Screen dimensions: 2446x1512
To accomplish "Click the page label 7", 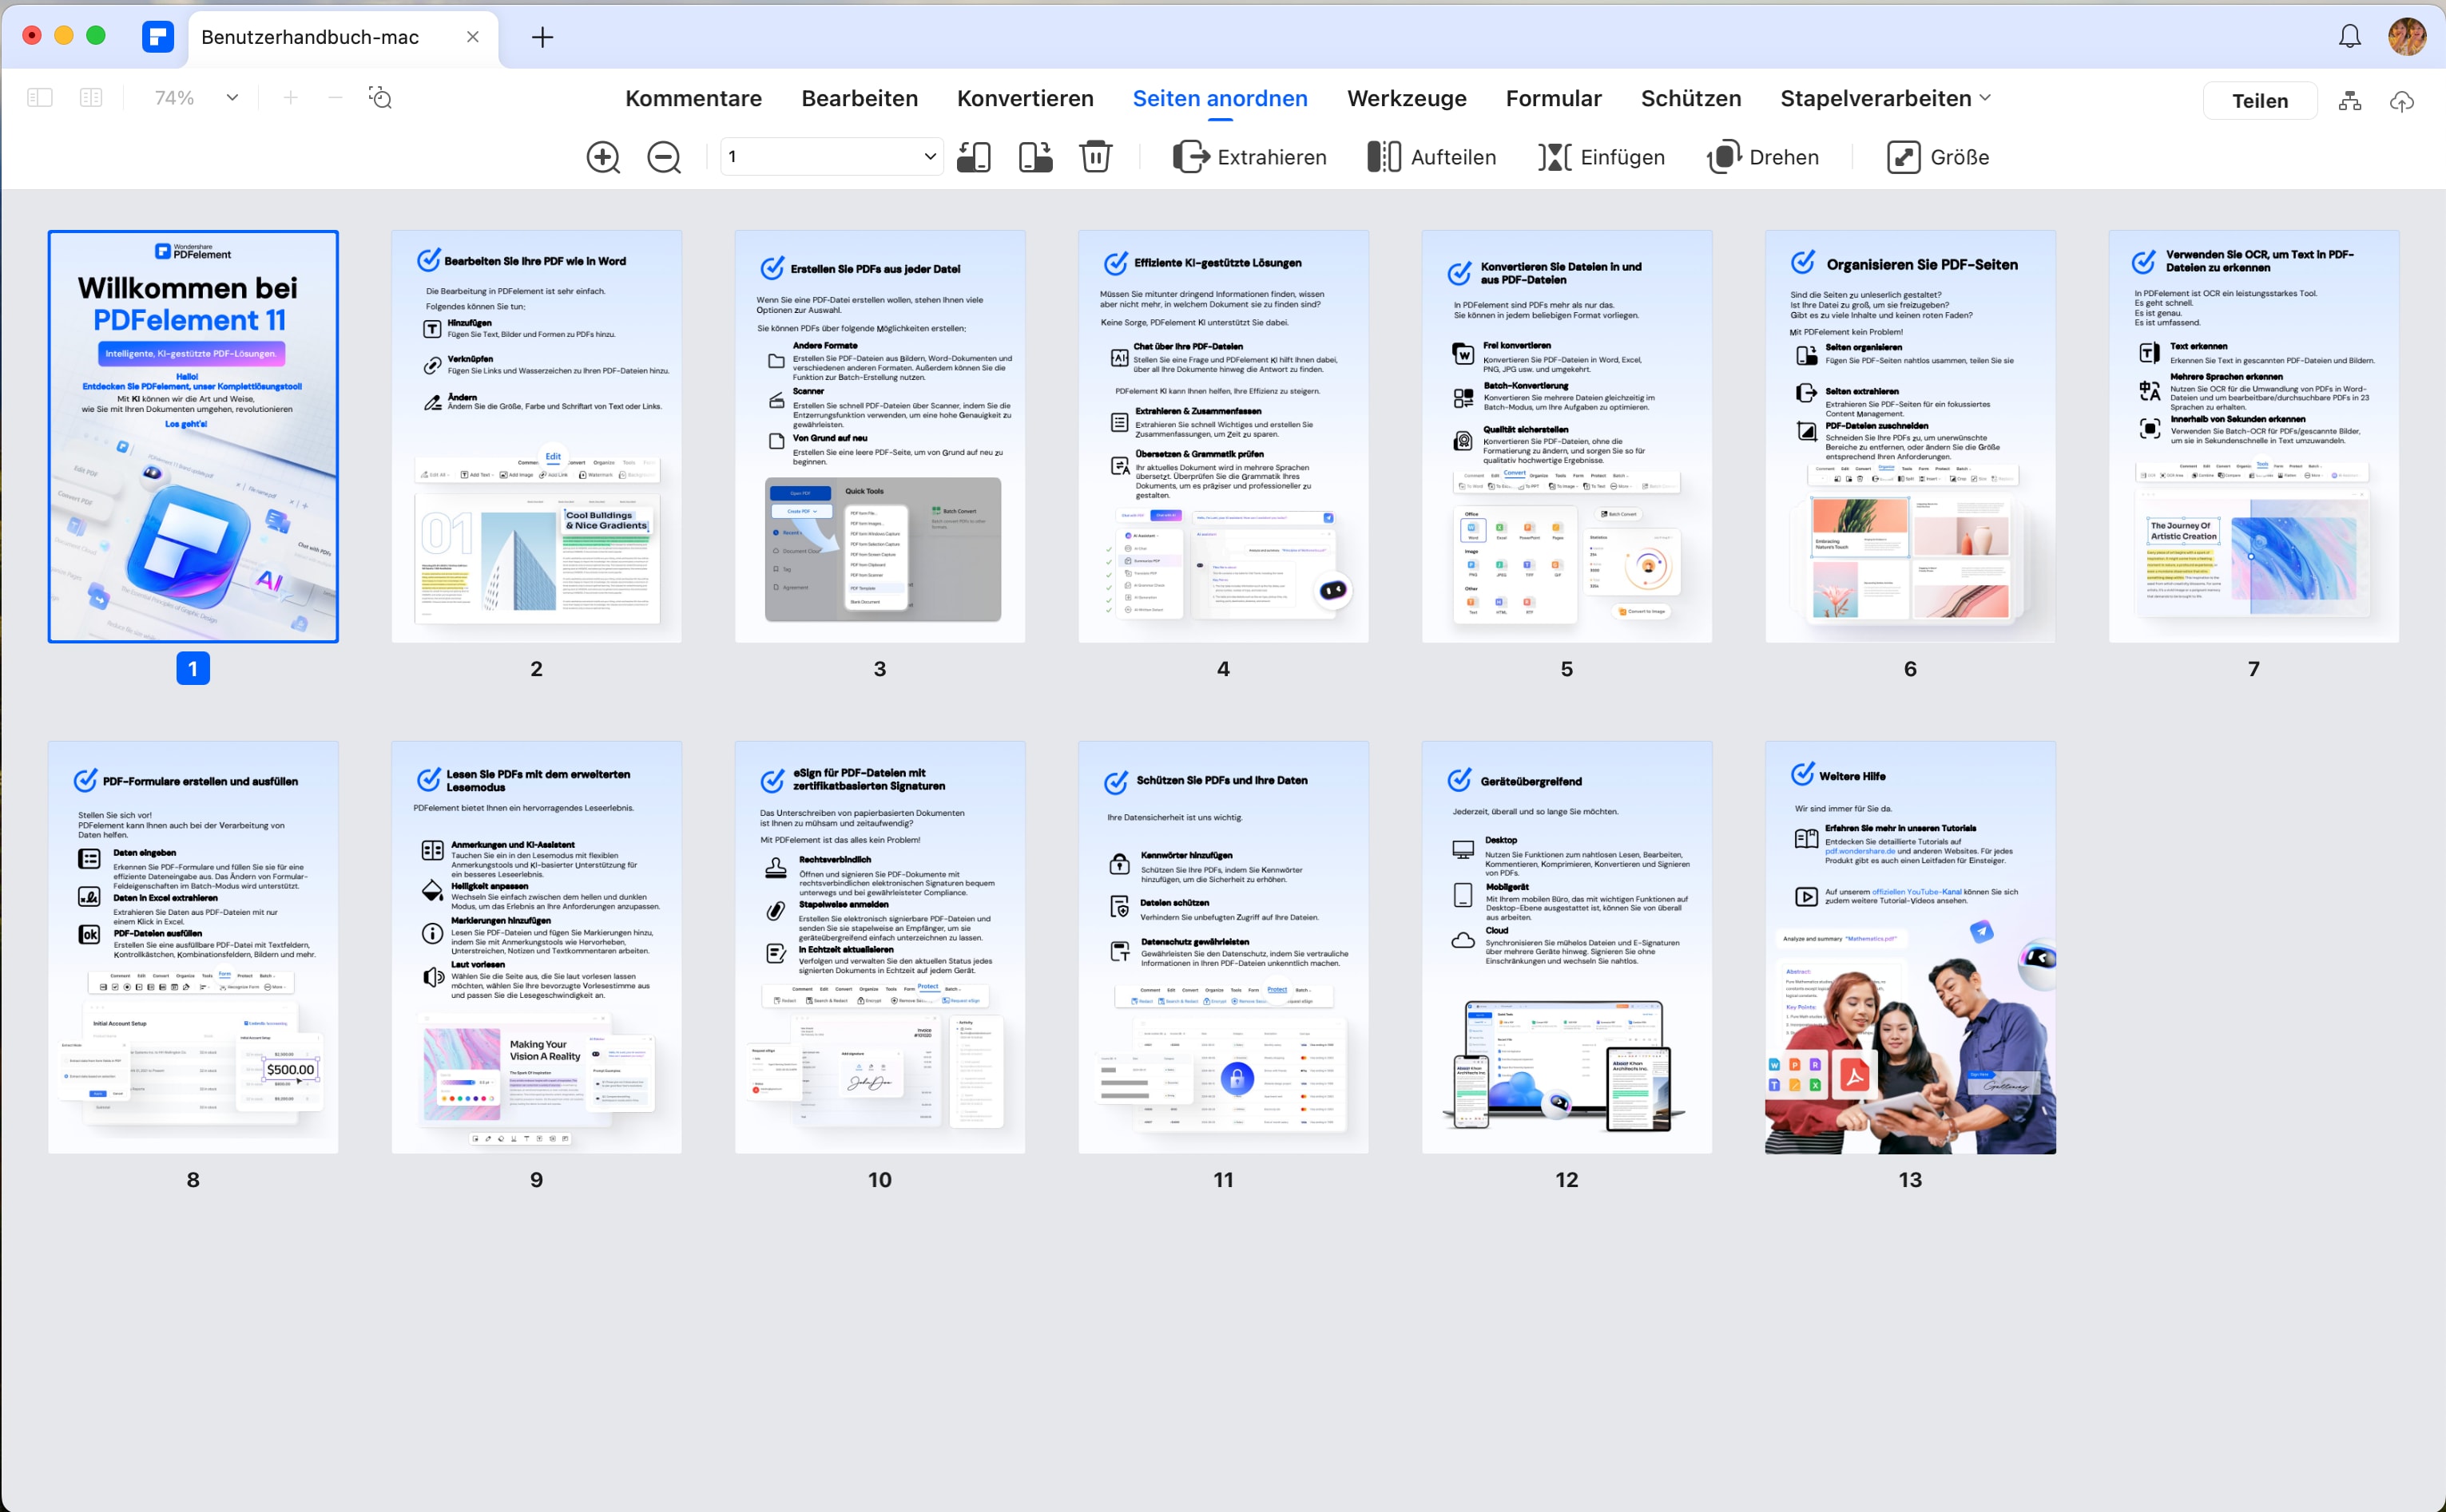I will 2253,668.
